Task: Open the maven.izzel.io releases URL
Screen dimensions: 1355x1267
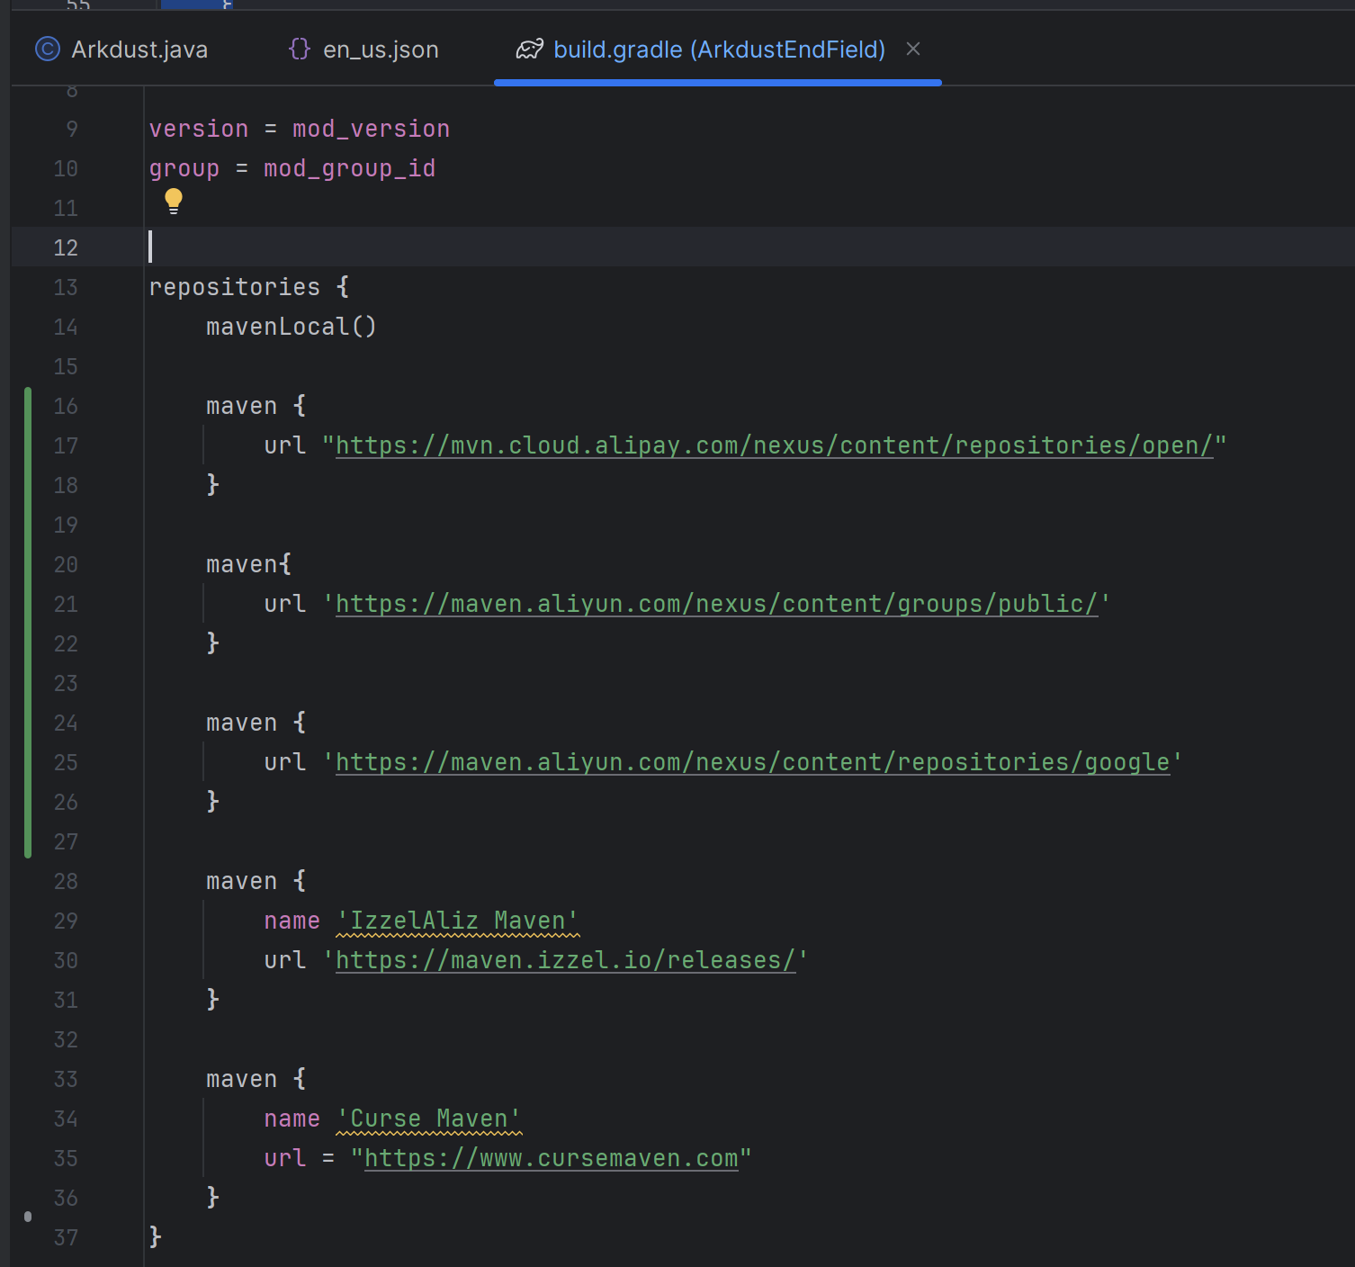Action: [x=565, y=960]
